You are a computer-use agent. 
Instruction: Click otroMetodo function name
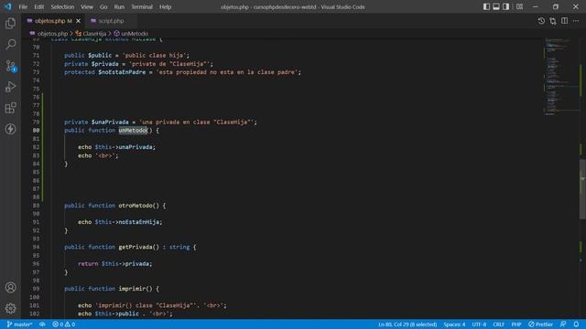point(136,206)
